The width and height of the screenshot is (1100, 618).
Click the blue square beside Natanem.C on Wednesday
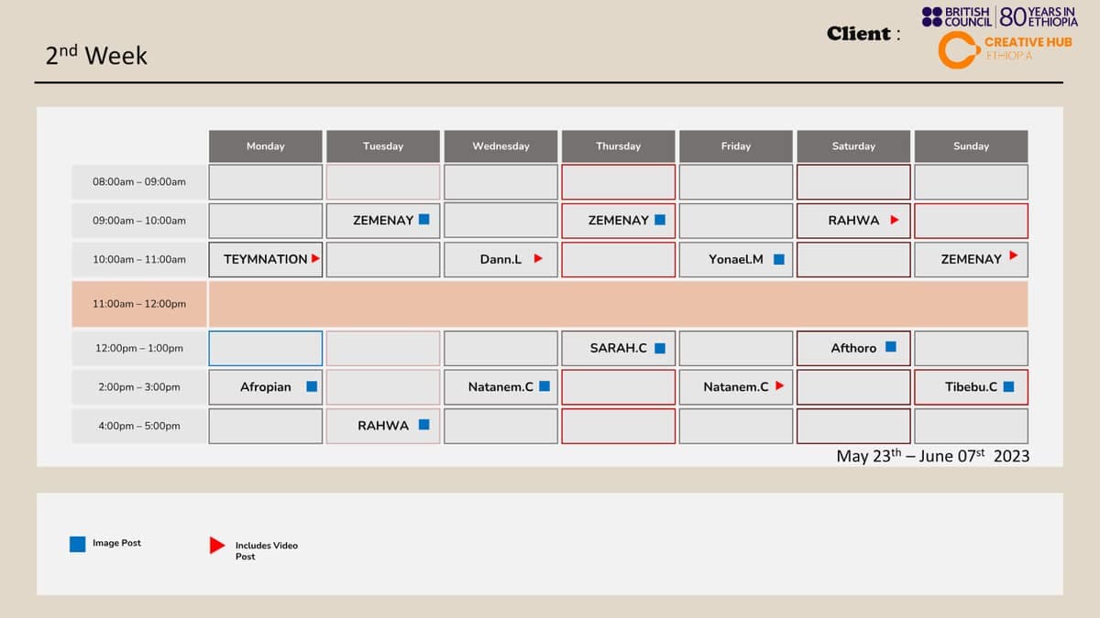(544, 386)
